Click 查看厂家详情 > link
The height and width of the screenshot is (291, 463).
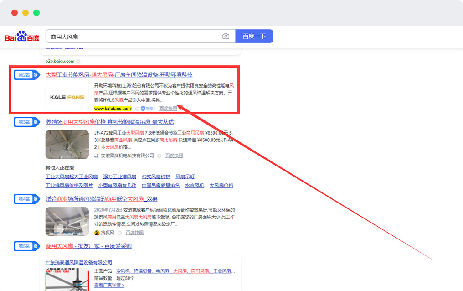point(109,286)
